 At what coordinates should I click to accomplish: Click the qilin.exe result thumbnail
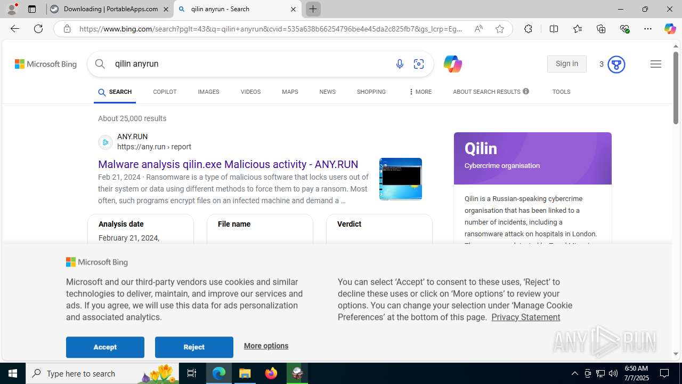(401, 179)
